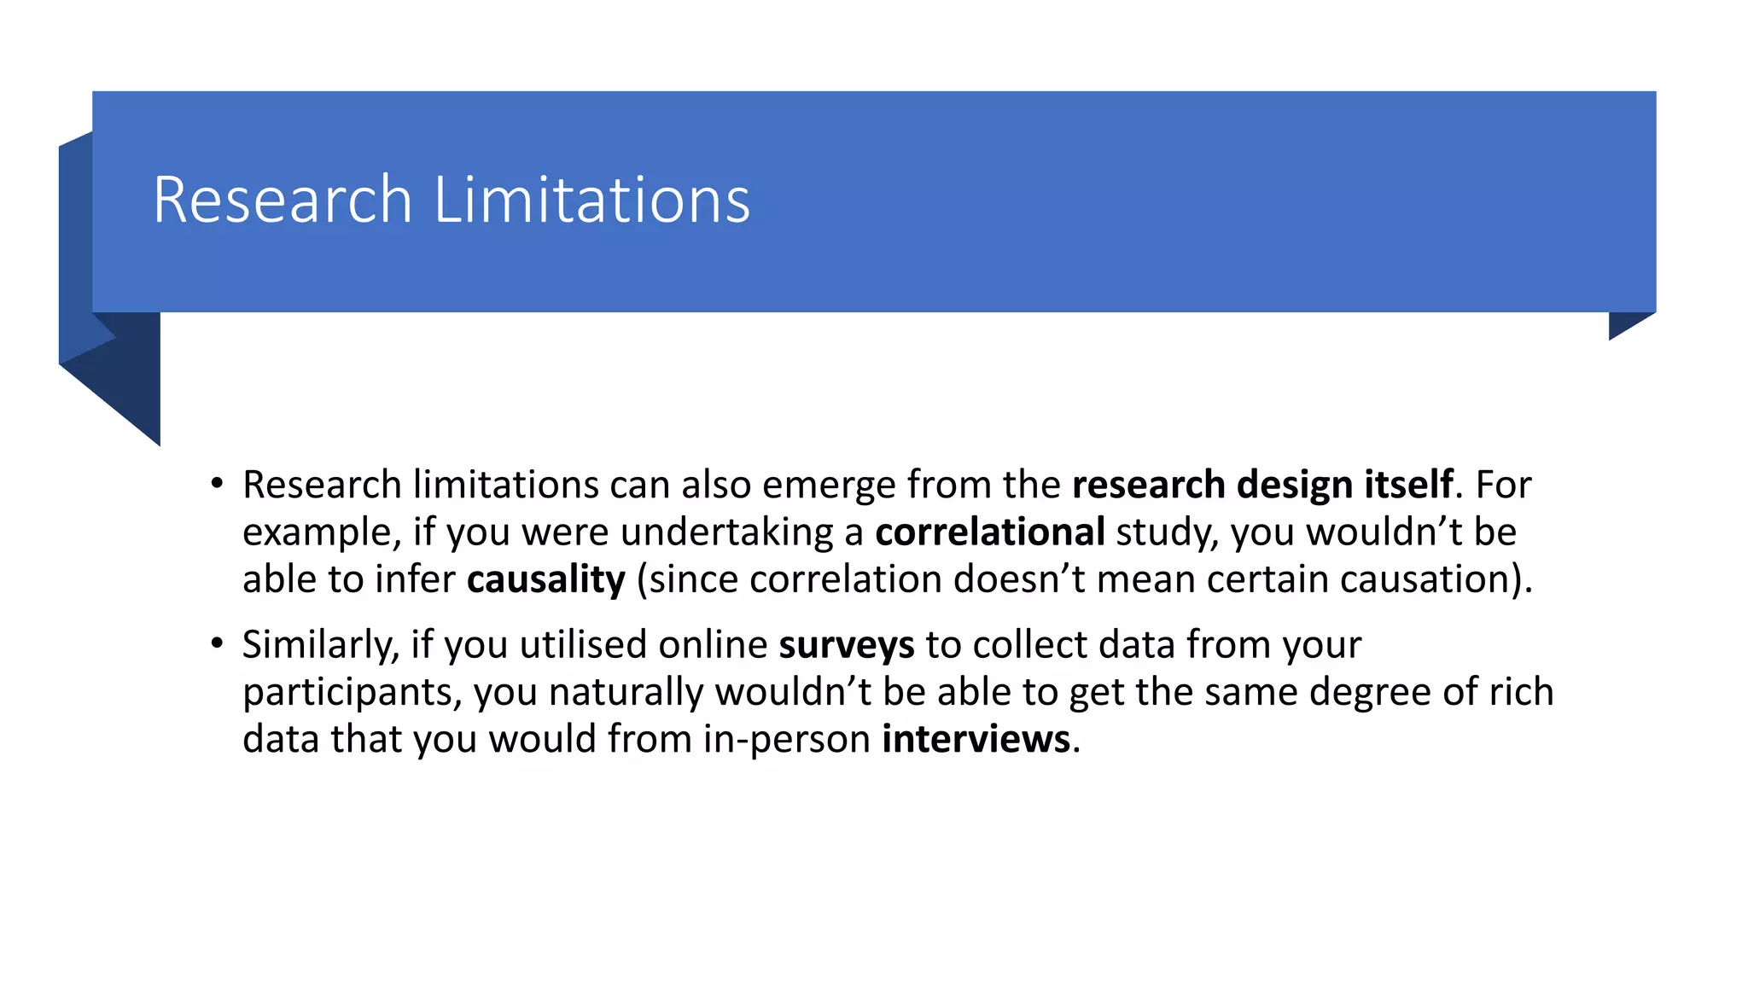The height and width of the screenshot is (983, 1748).
Task: Click the parenthetical text starting "(since correlation"
Action: [1084, 580]
